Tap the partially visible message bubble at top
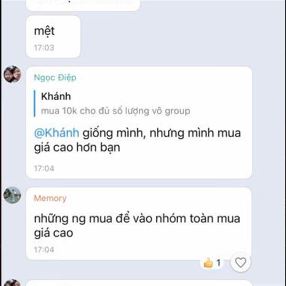This screenshot has width=286, height=286. (83, 5)
